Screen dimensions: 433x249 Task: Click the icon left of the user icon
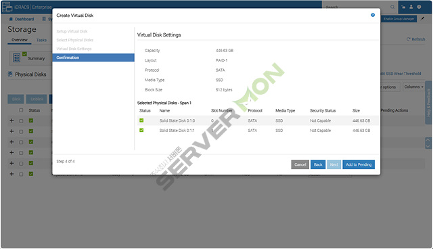tap(403, 7)
